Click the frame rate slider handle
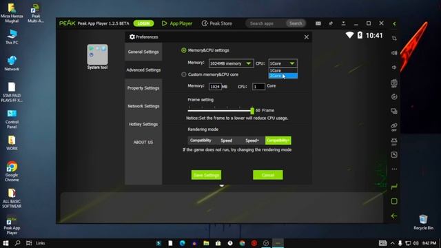441x248 pixels. tap(252, 110)
